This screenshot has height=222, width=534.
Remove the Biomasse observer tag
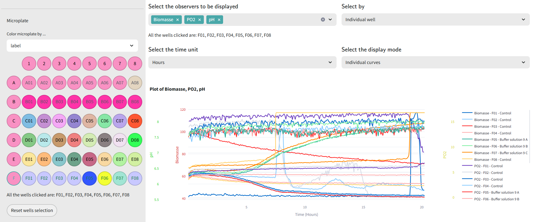tap(177, 20)
